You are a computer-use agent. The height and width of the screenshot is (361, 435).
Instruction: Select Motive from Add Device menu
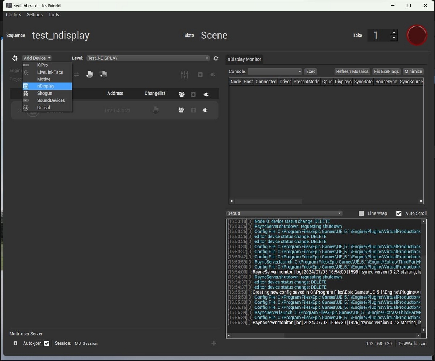[x=47, y=79]
